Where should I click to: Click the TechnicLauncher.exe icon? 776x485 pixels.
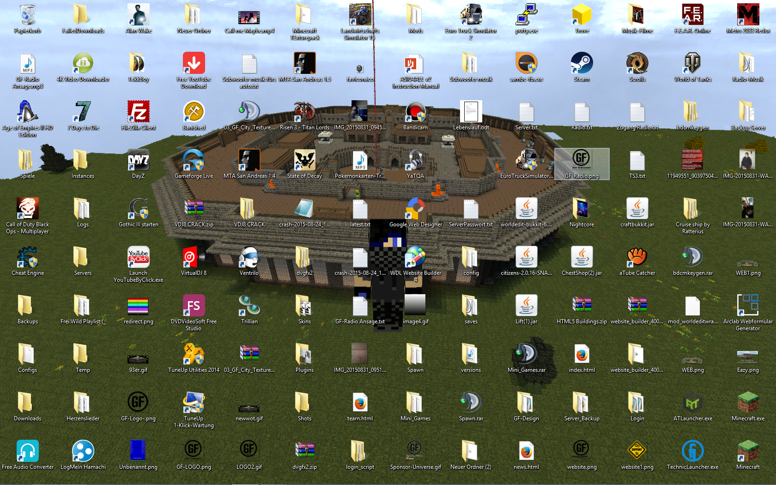(692, 452)
